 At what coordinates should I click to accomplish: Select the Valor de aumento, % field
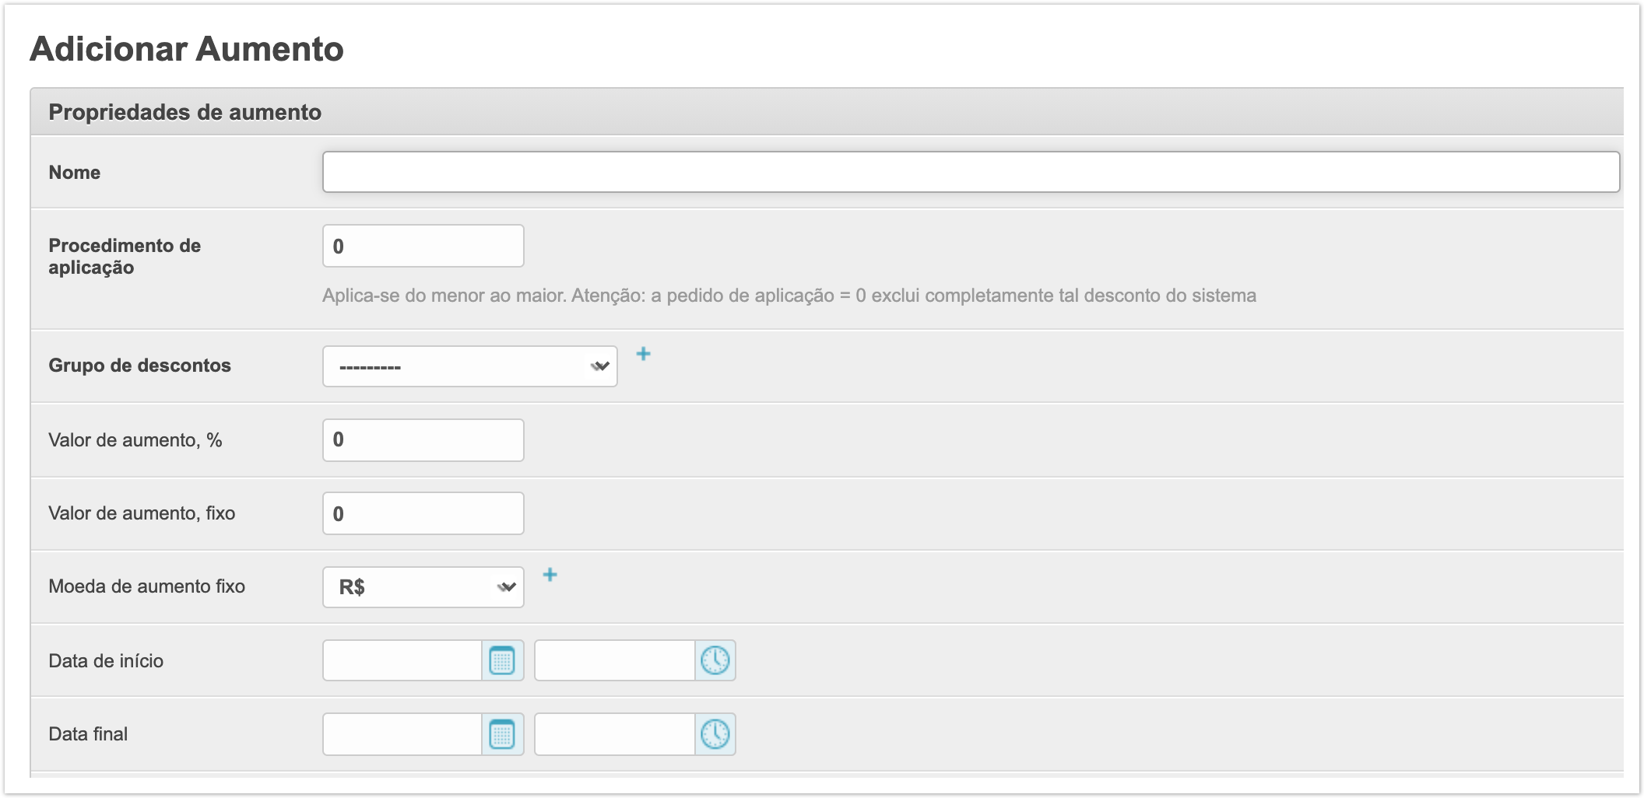click(423, 440)
